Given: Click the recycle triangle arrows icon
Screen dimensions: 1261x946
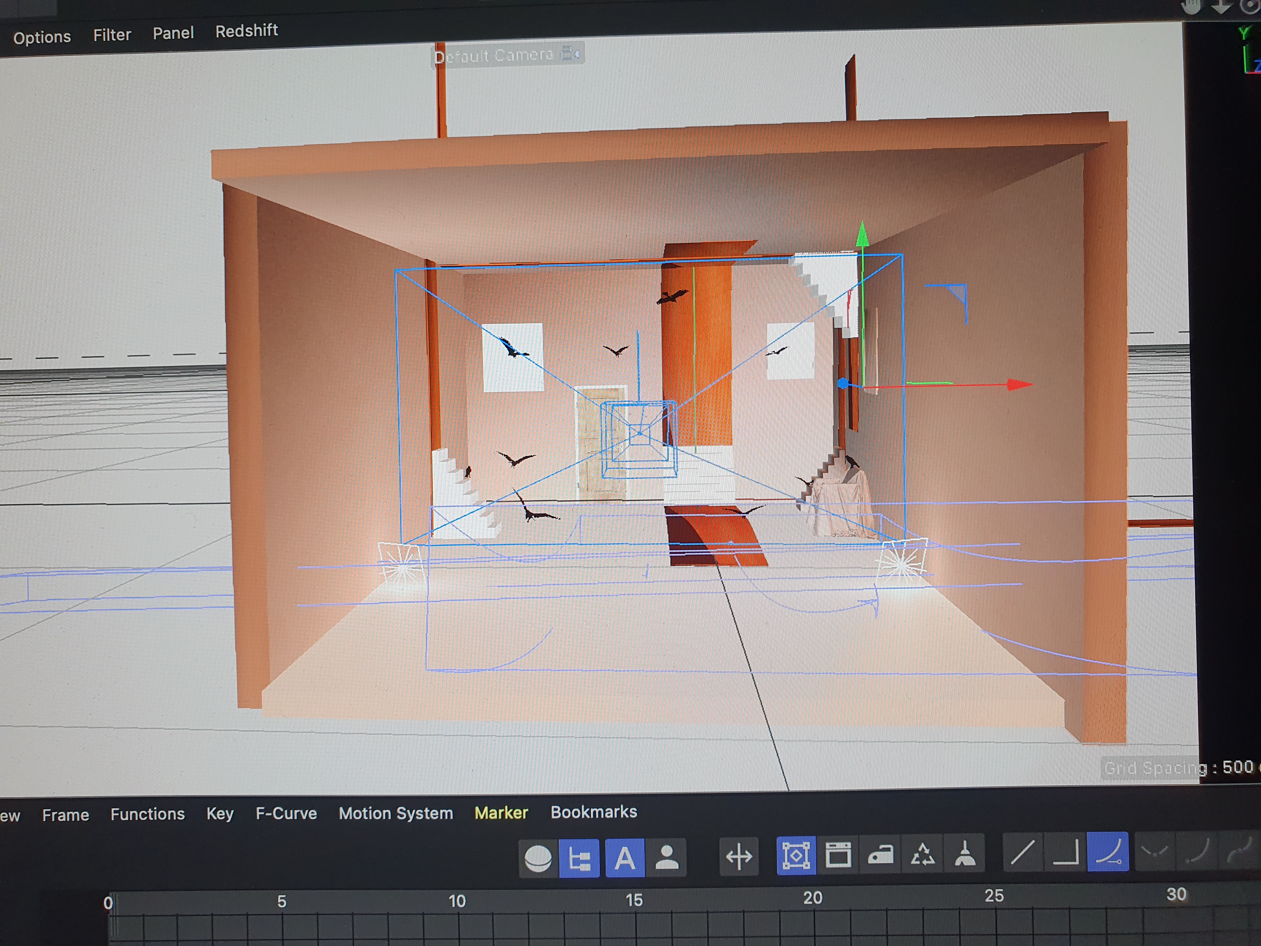Looking at the screenshot, I should point(922,854).
